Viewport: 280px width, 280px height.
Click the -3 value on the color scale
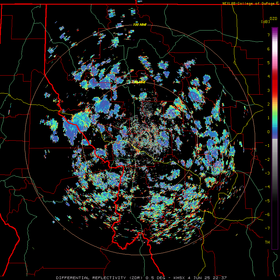(x=267, y=173)
